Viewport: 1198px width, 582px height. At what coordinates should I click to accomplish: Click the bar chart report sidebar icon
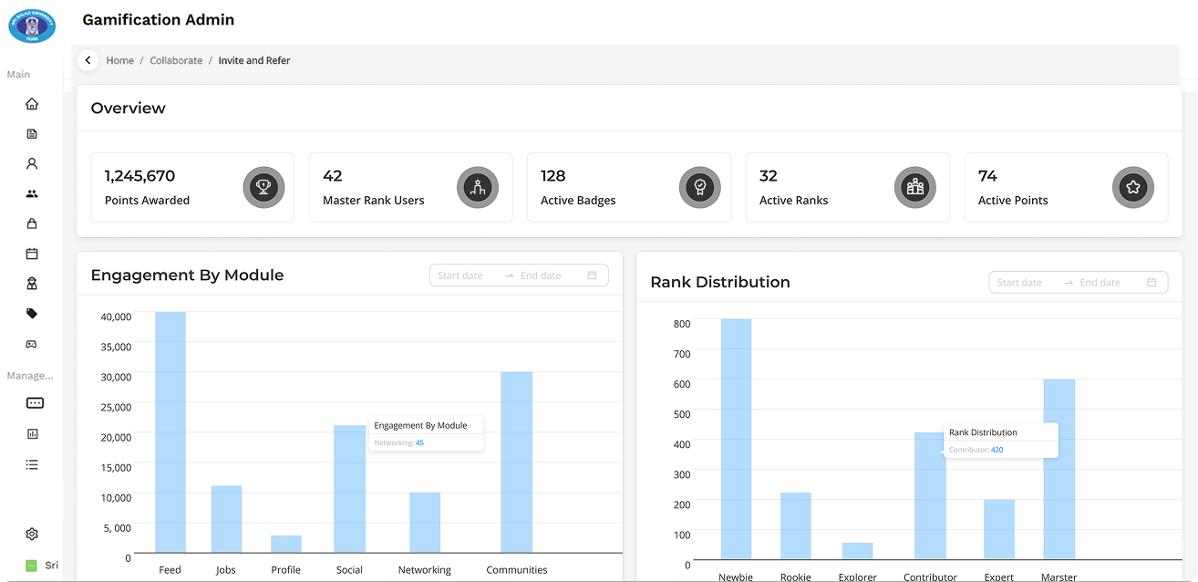click(34, 434)
